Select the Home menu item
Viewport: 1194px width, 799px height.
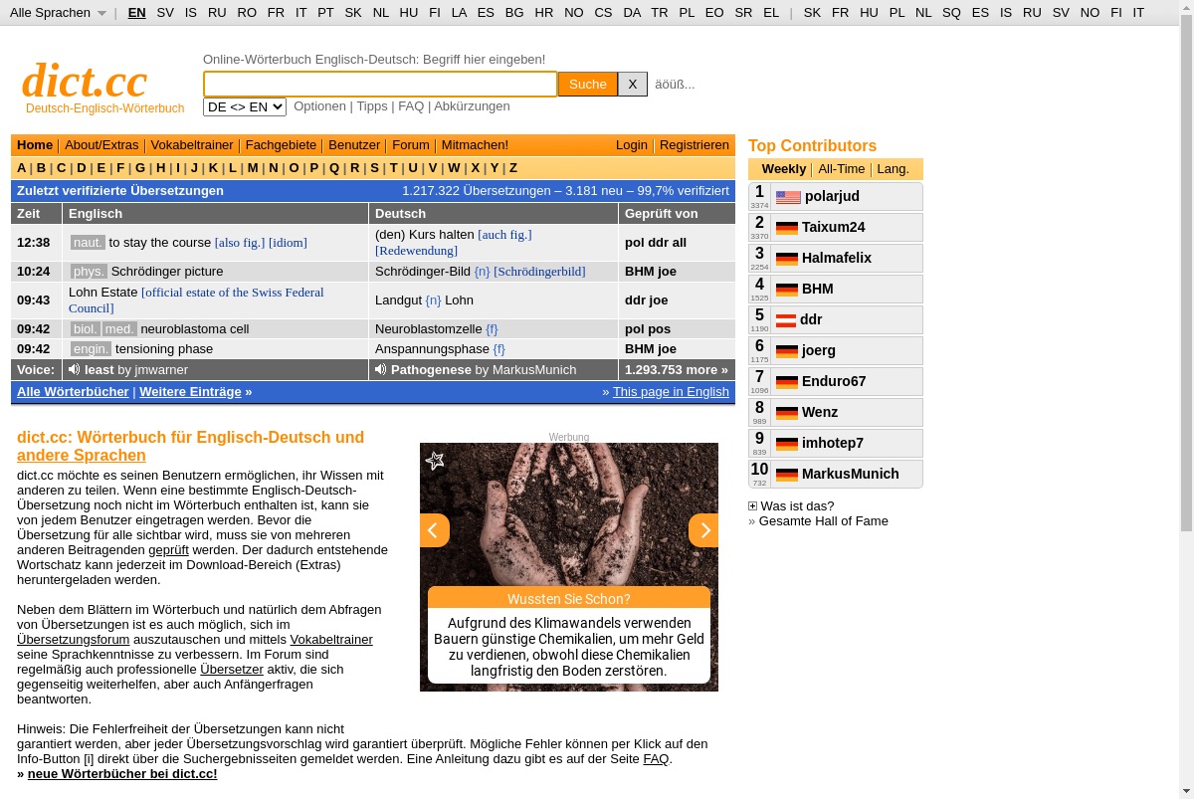[x=35, y=145]
